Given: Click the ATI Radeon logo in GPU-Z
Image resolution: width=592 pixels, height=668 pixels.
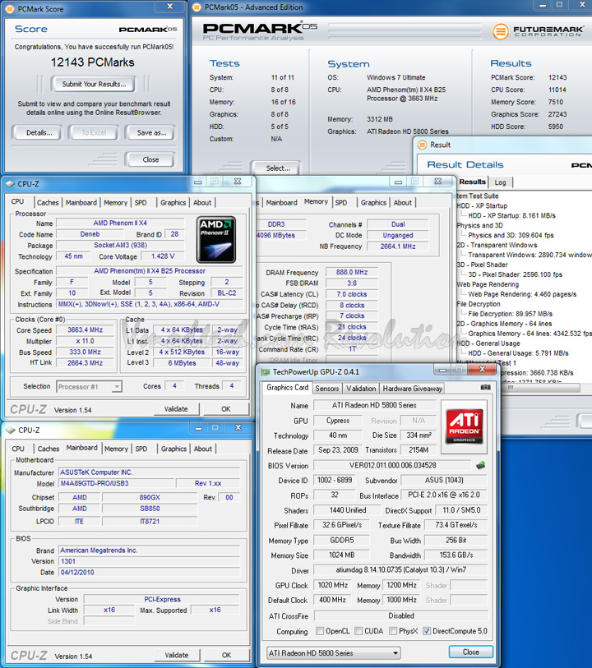Looking at the screenshot, I should [x=464, y=426].
